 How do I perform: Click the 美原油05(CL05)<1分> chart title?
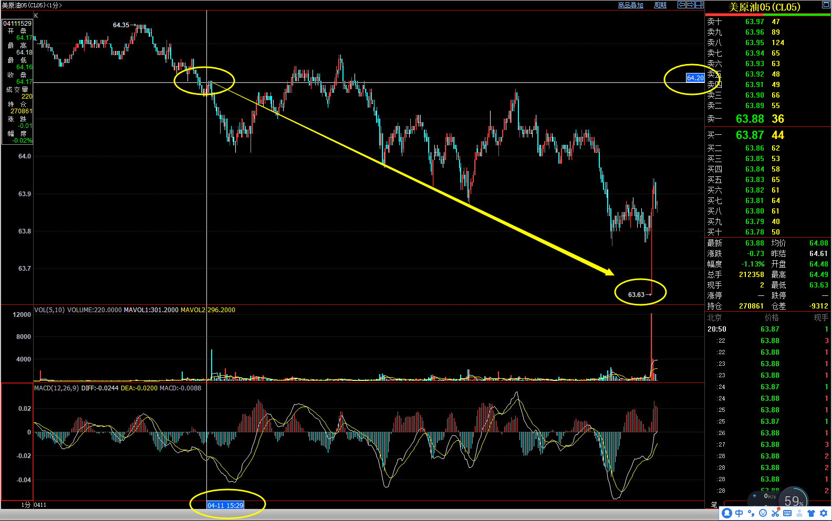tap(32, 5)
